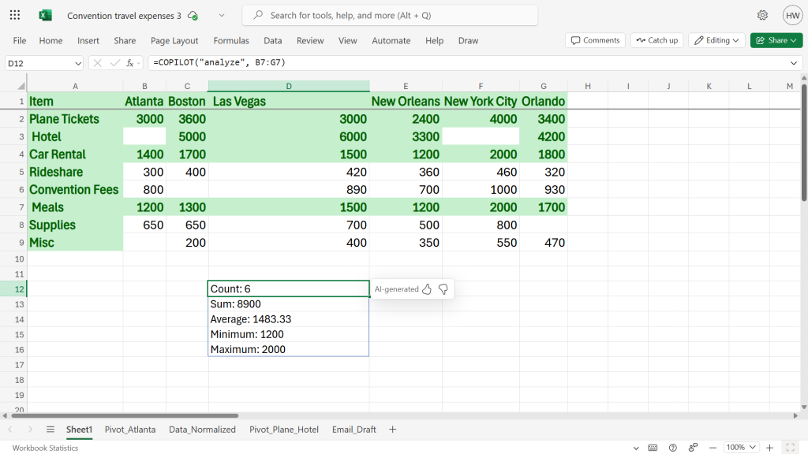The width and height of the screenshot is (808, 454).
Task: Enter full screen via the expand icon
Action: [x=791, y=447]
